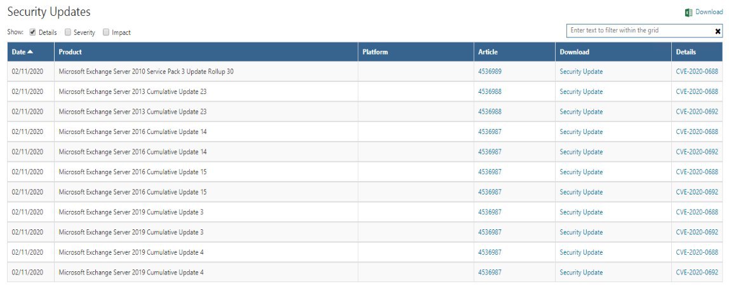Open article 4536989
The height and width of the screenshot is (291, 729).
(490, 72)
